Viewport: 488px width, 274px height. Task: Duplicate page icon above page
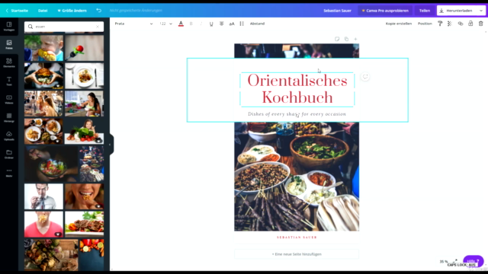[346, 39]
